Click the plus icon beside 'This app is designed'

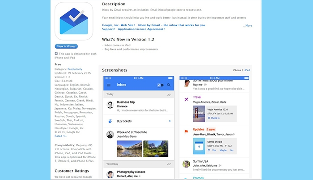tap(56, 53)
